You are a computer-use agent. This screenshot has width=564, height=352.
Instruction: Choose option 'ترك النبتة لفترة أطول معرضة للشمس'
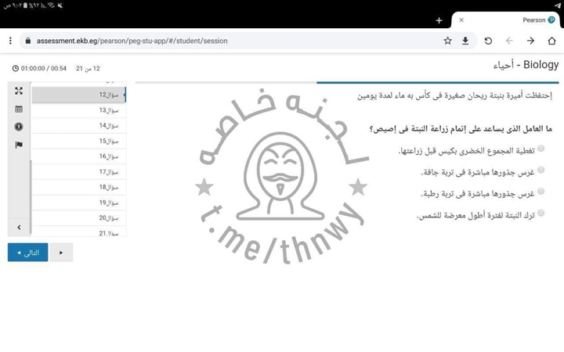click(541, 213)
